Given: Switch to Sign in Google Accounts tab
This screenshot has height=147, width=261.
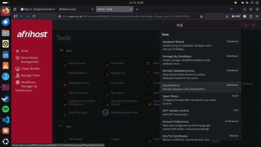Looking at the screenshot, I should pos(38,9).
